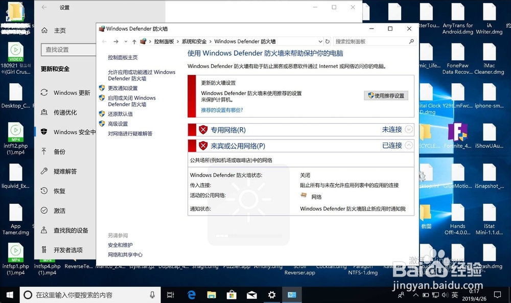Open 允许应用或功能通过 Windows Defender 防火墙
Screen dimensions: 511x303
click(142, 75)
